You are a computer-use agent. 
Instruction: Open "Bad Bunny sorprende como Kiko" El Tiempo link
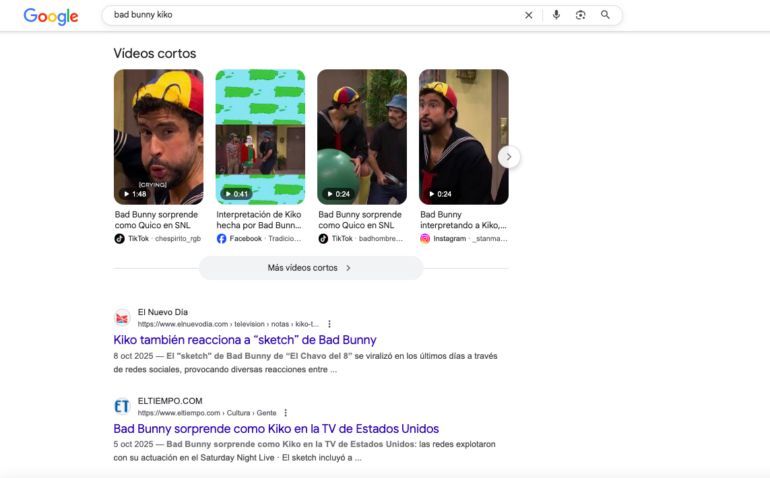[x=276, y=429]
